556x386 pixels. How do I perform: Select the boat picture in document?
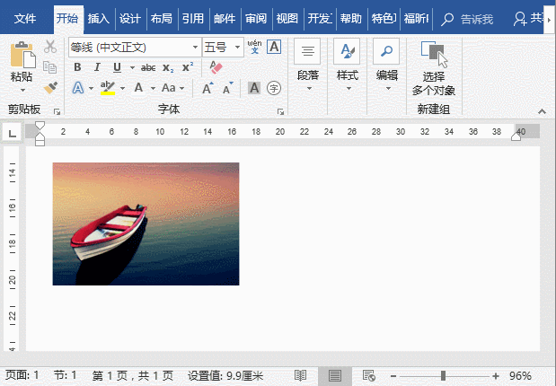[146, 224]
